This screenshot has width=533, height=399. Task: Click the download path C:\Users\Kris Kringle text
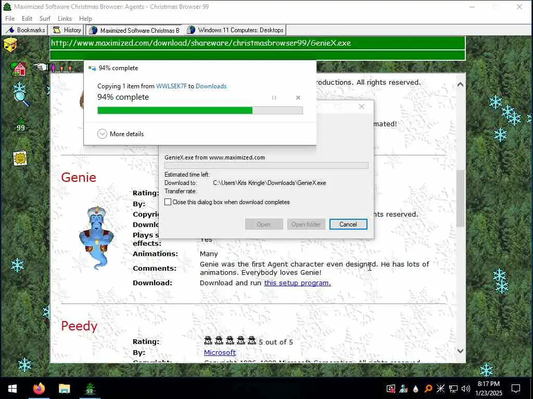(269, 183)
